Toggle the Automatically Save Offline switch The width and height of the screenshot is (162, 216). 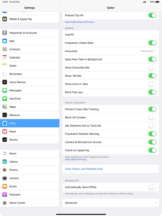152,187
